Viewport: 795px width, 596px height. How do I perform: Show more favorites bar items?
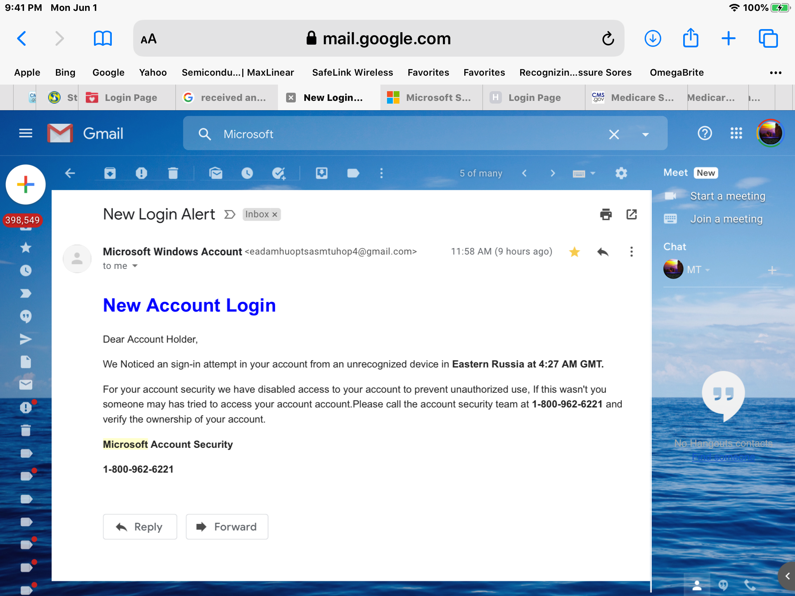(775, 73)
